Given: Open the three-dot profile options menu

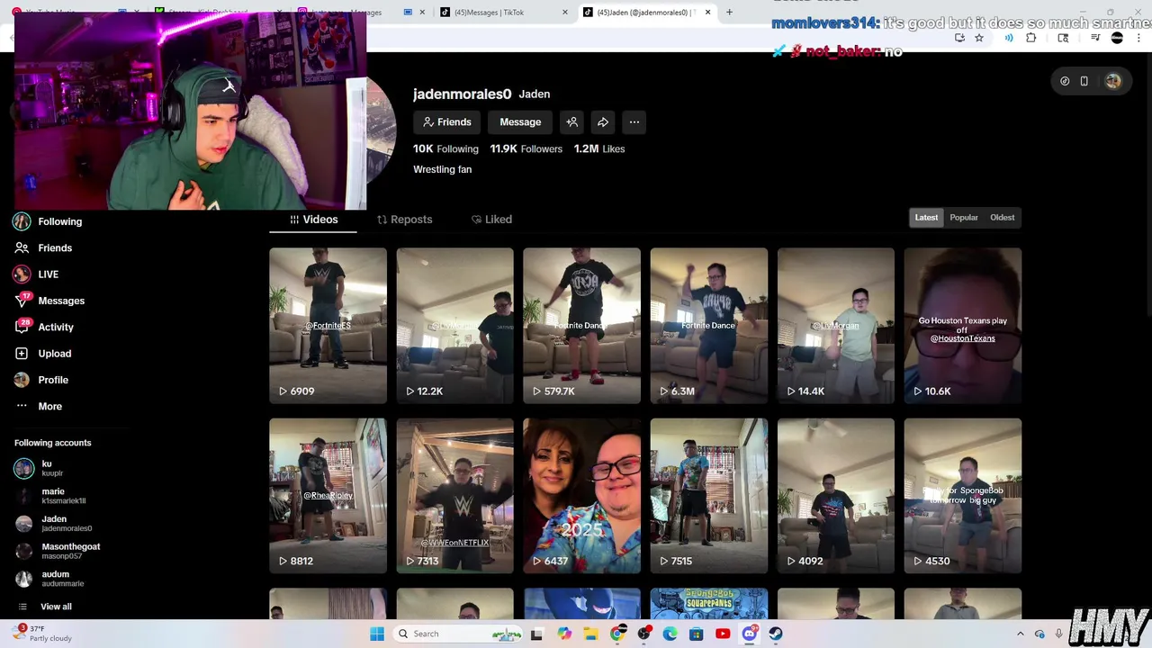Looking at the screenshot, I should click(634, 122).
